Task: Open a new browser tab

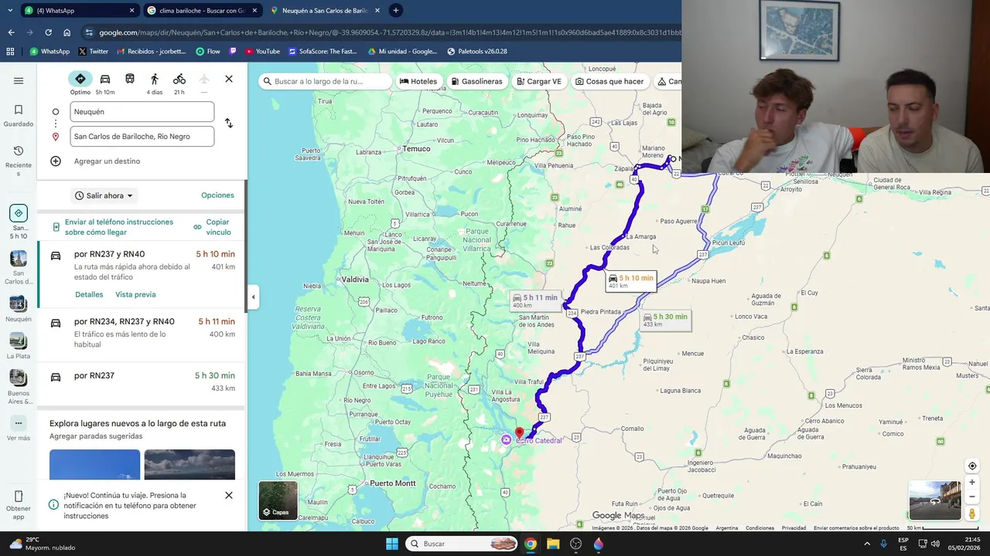Action: tap(396, 11)
